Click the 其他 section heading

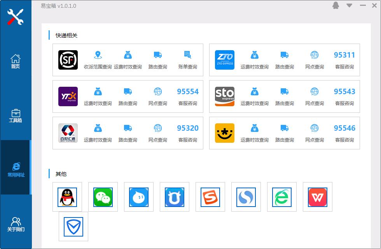pyautogui.click(x=61, y=174)
